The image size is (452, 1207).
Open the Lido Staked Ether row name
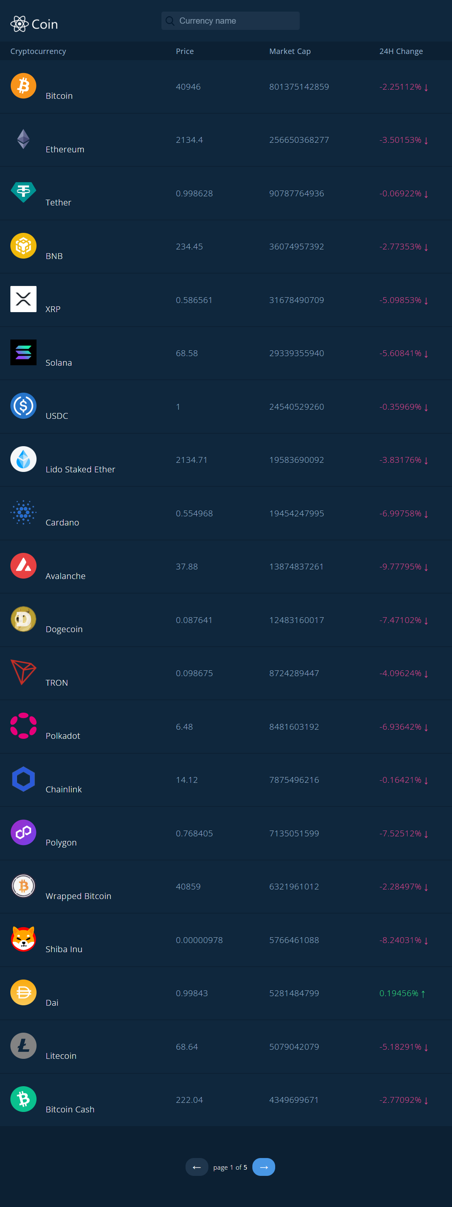click(80, 469)
